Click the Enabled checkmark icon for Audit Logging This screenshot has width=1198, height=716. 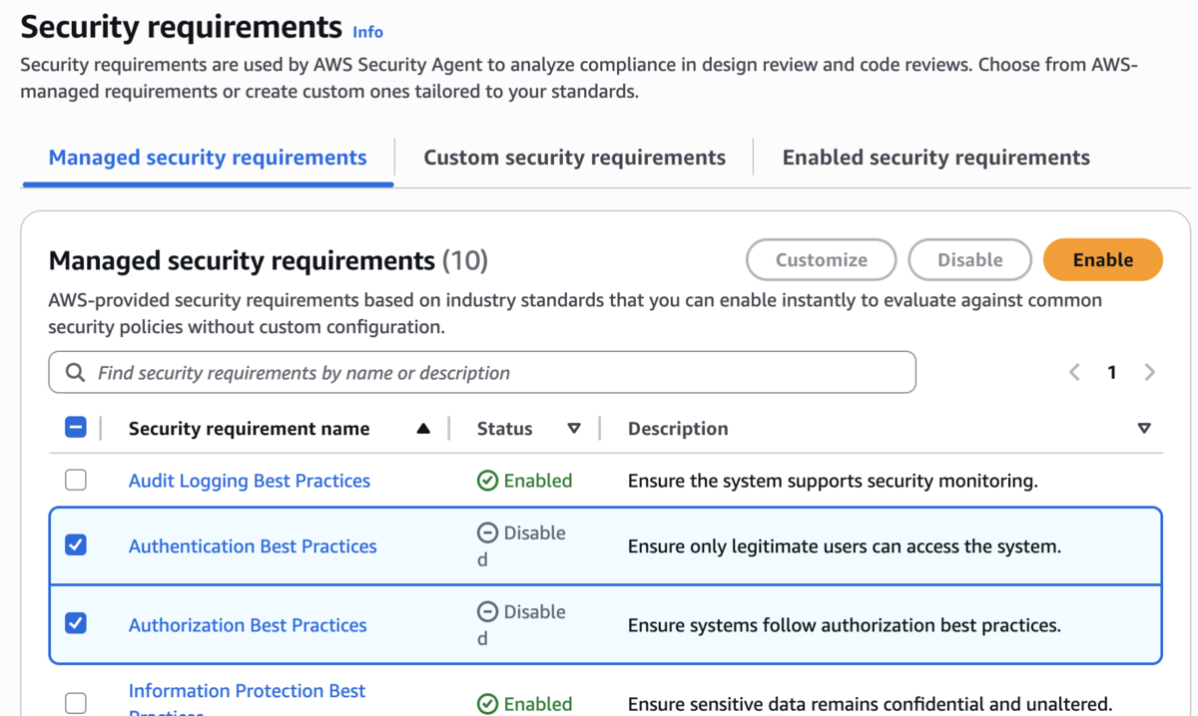pos(487,481)
